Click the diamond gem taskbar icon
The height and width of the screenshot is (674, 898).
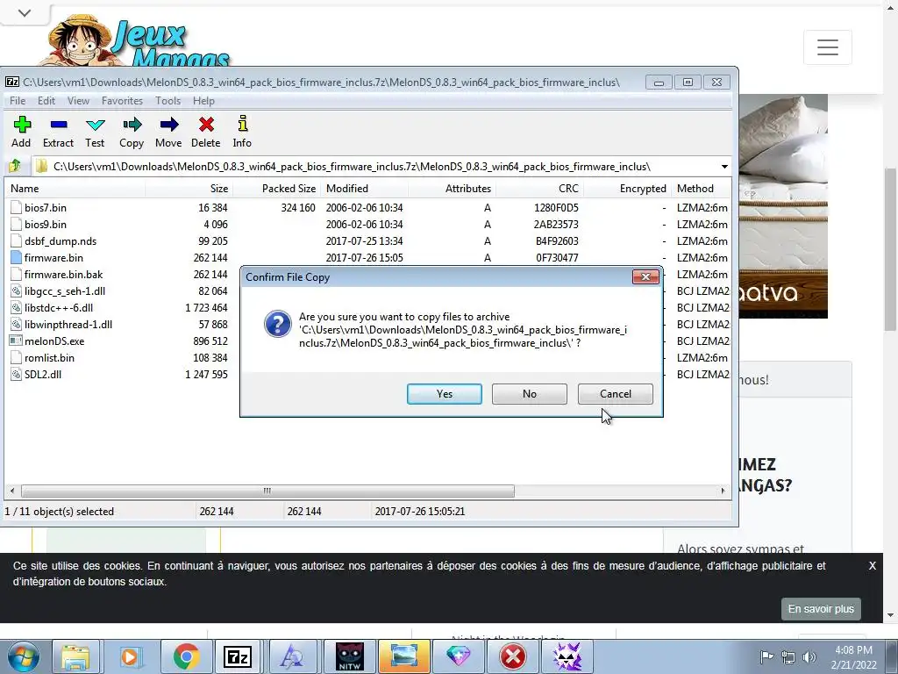coord(458,656)
